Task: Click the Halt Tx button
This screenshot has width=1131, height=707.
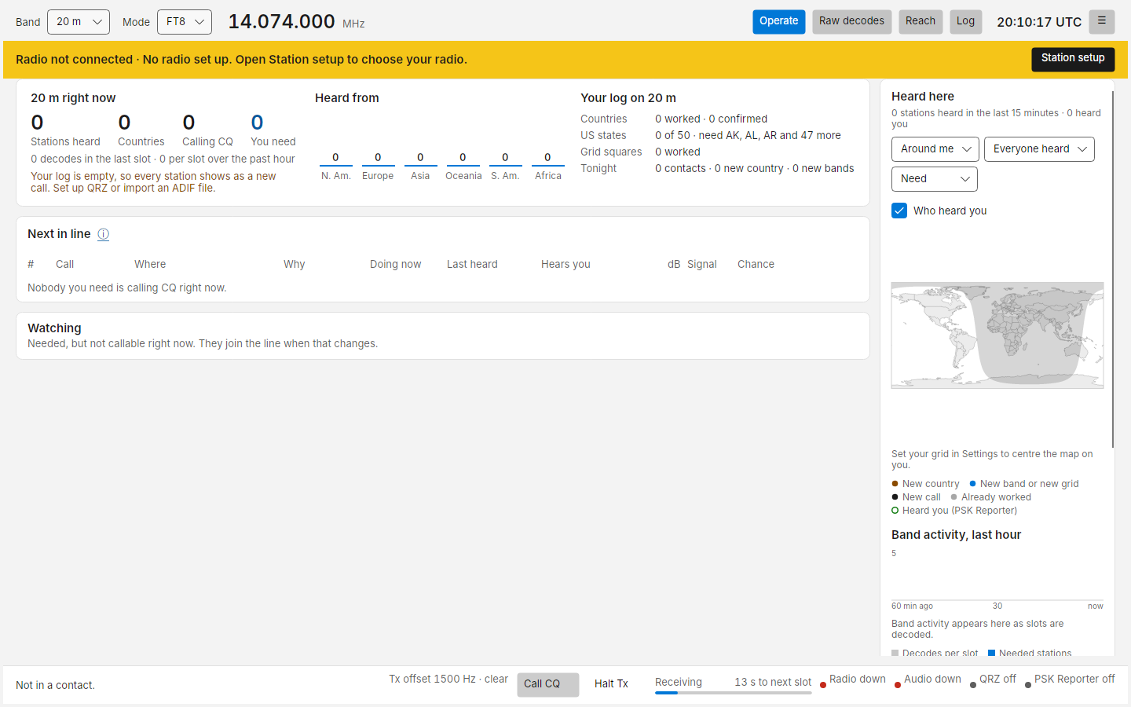Action: coord(611,684)
